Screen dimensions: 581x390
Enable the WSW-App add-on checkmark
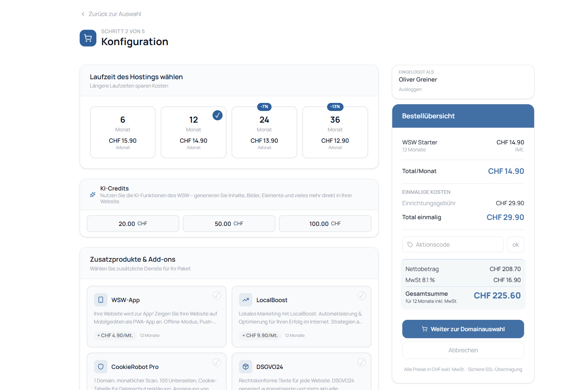pos(217,295)
